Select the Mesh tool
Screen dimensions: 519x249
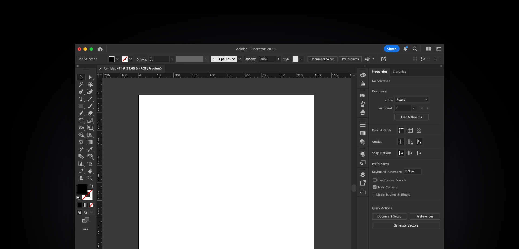point(81,142)
